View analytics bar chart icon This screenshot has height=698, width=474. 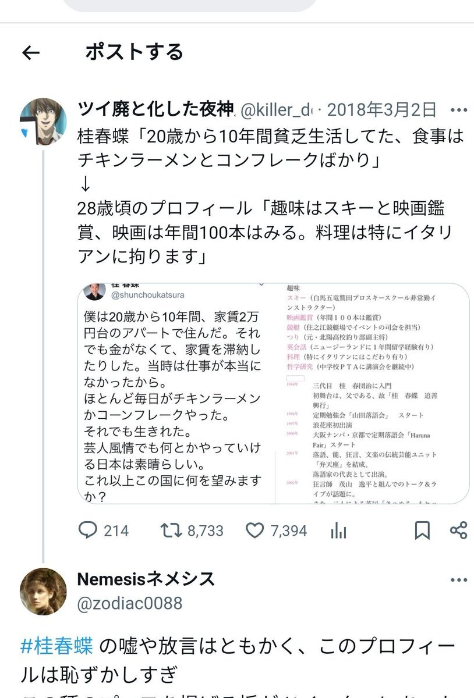pyautogui.click(x=338, y=530)
